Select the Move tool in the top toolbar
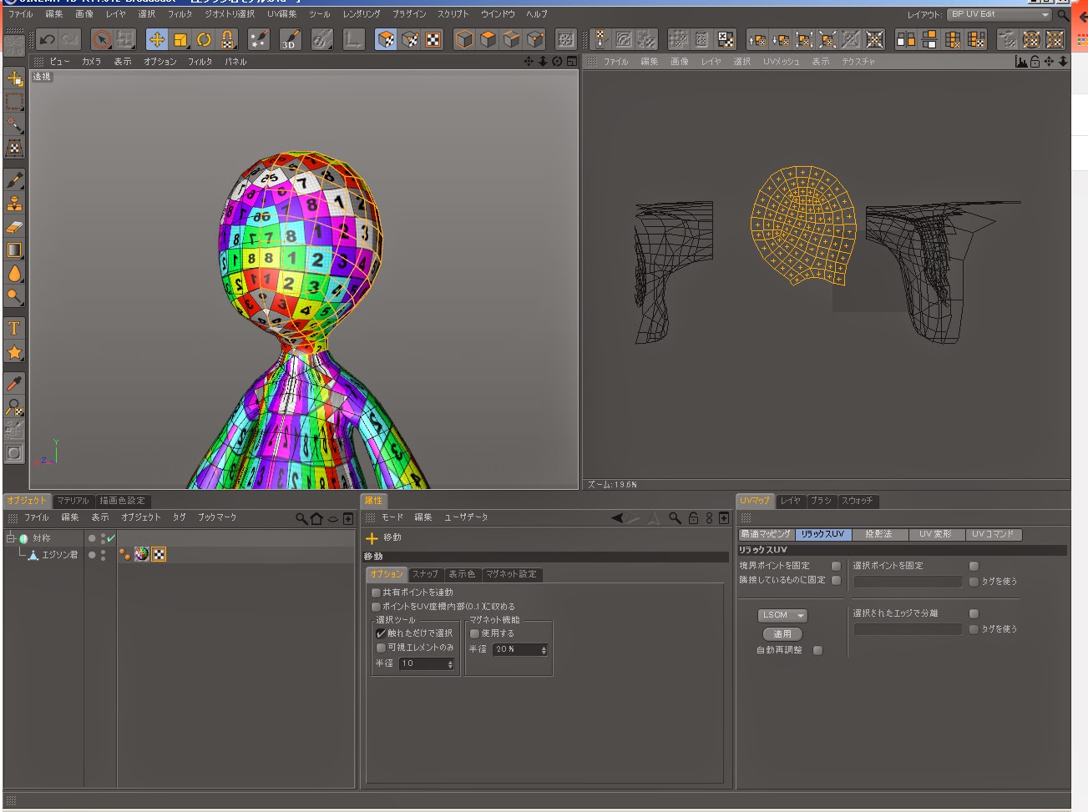Viewport: 1088px width, 812px height. [x=156, y=39]
